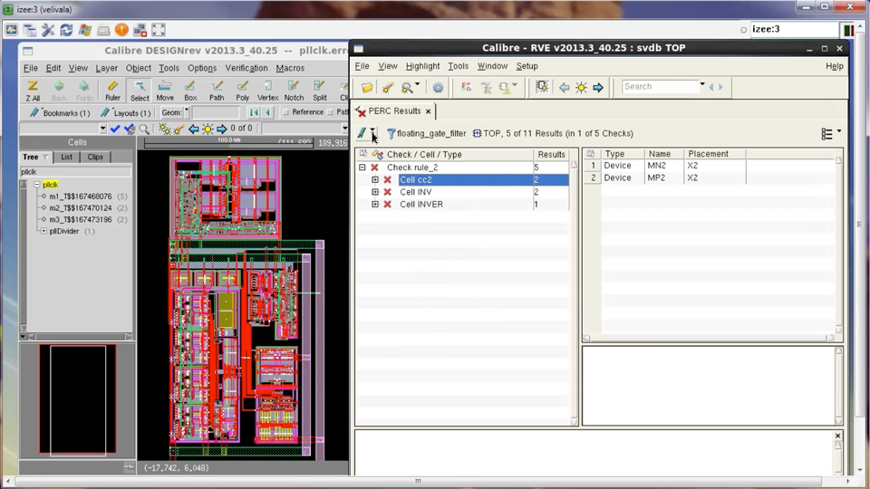Choose the Move tool

point(165,91)
